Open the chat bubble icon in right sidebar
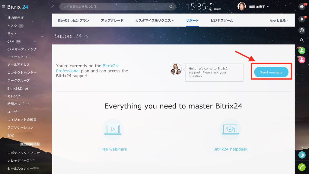Image resolution: width=309 pixels, height=174 pixels. point(302,30)
